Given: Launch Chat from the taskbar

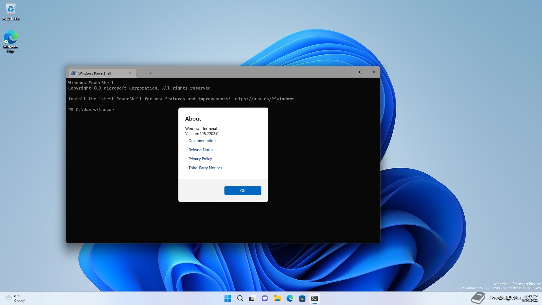Looking at the screenshot, I should (265, 298).
